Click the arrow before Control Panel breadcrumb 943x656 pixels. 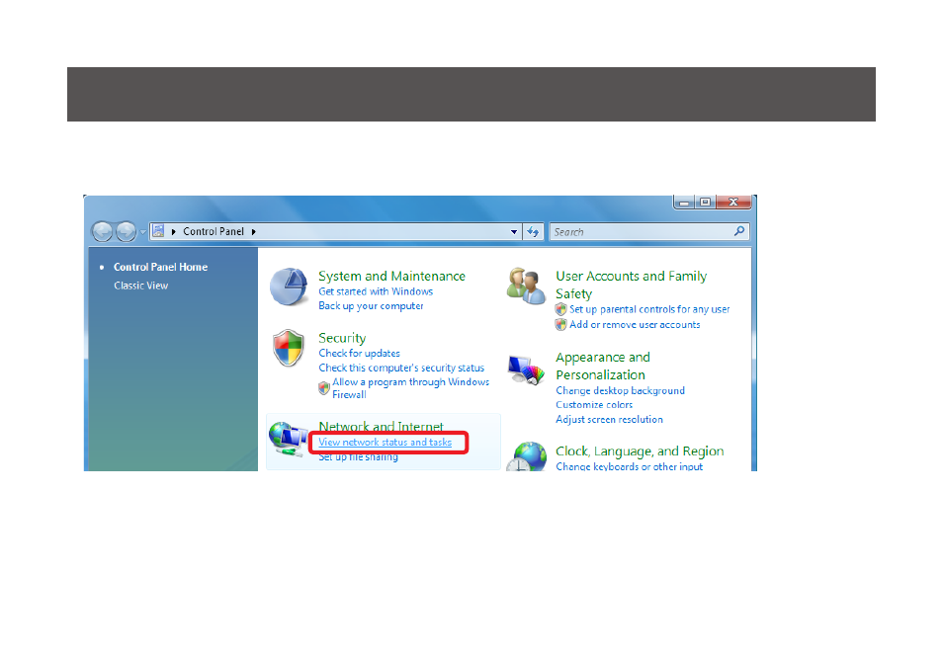[x=174, y=231]
